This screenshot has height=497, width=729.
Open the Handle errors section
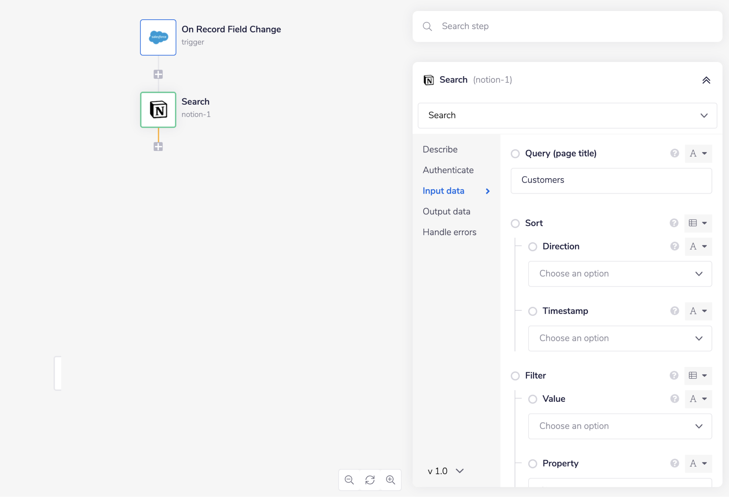coord(449,232)
